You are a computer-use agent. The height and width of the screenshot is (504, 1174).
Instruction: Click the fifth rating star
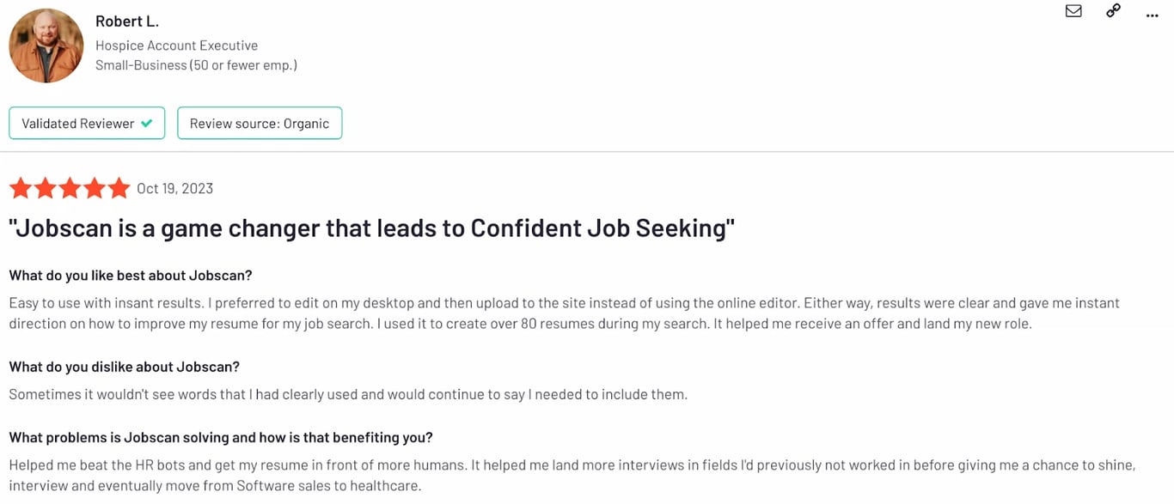pyautogui.click(x=119, y=188)
